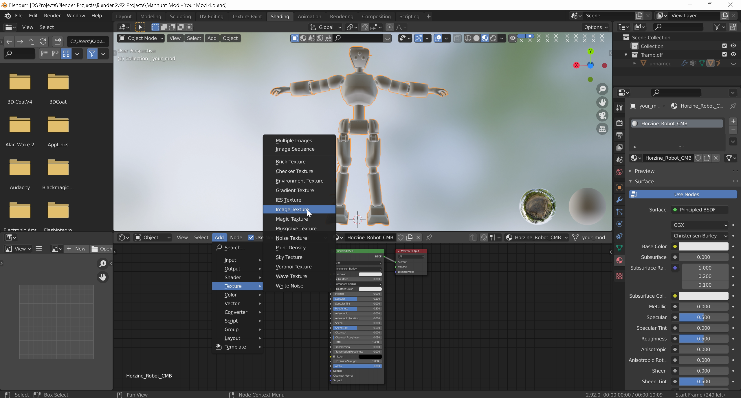The image size is (741, 398).
Task: Open Modifier properties wrench tab
Action: 619,200
